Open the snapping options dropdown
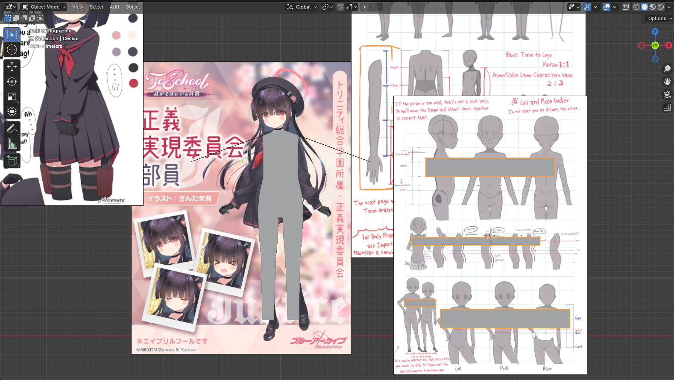Viewport: 674px width, 380px height. (x=352, y=7)
